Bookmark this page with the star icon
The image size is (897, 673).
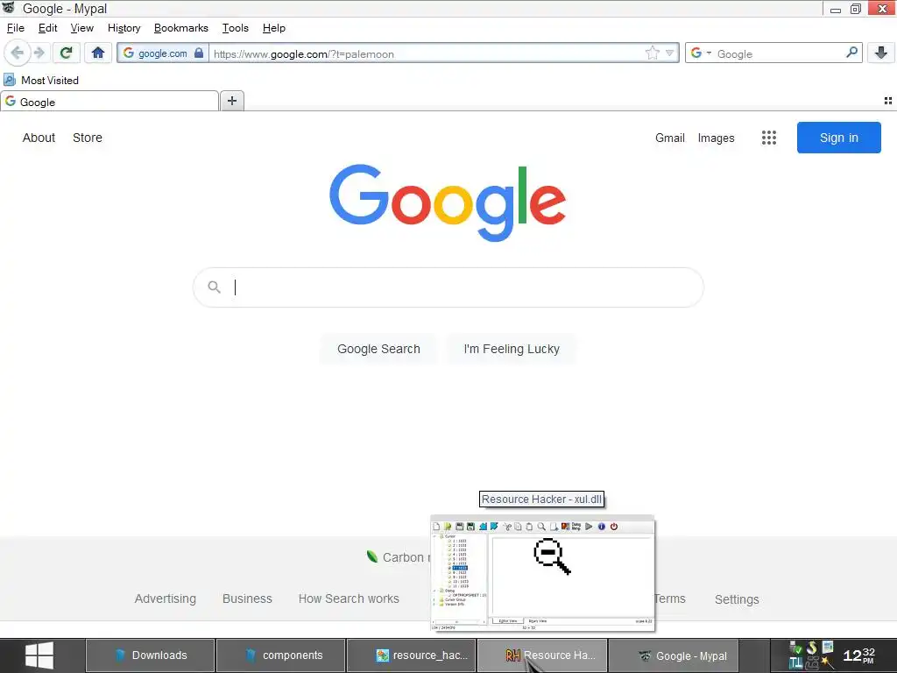click(x=652, y=53)
